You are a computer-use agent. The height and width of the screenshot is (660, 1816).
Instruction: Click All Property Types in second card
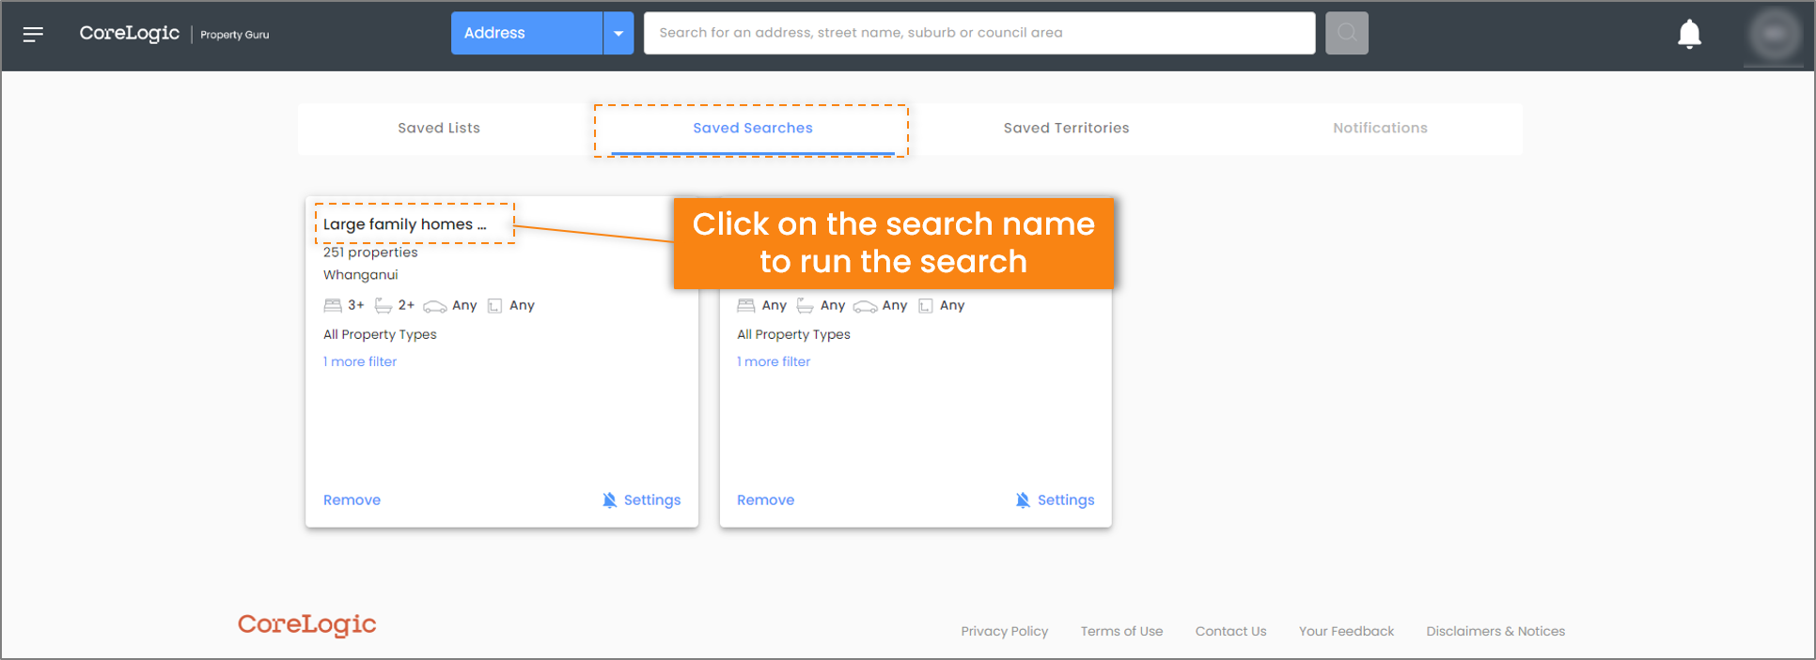point(793,334)
